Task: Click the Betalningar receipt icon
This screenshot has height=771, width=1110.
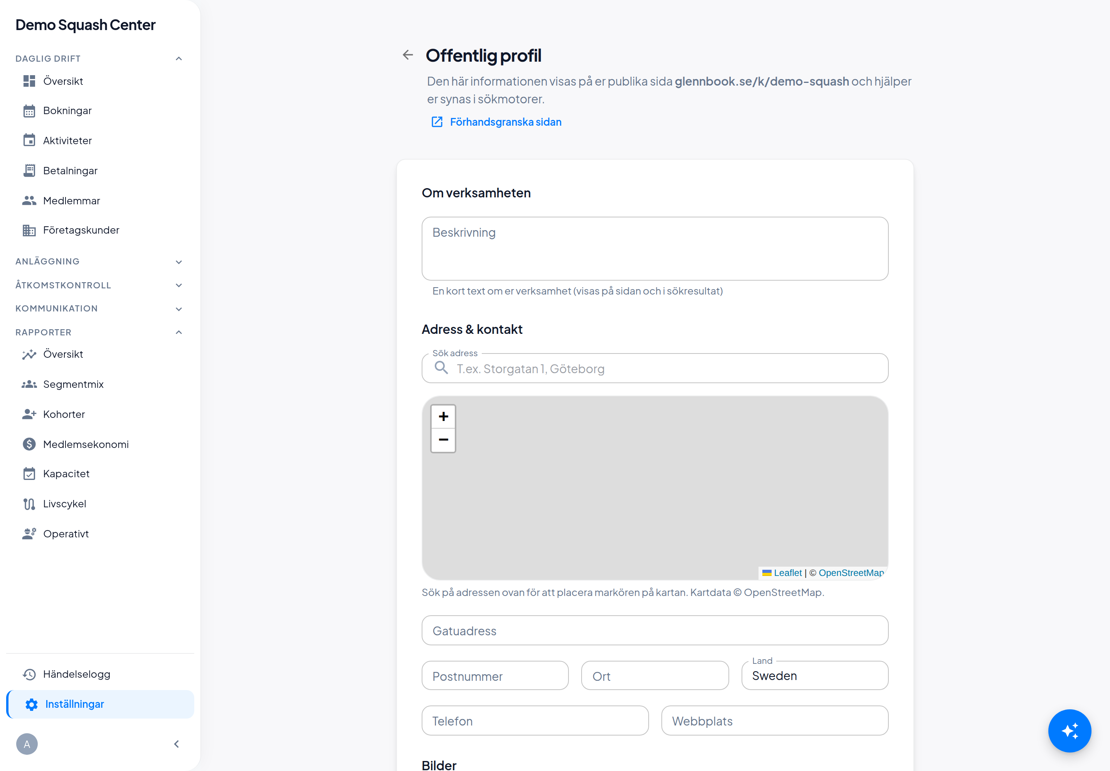Action: [29, 170]
